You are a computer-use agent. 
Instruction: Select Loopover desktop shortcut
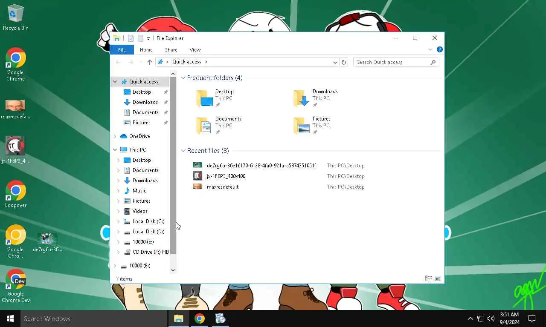pyautogui.click(x=16, y=194)
